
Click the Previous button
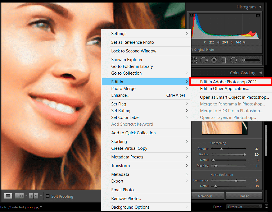click(208, 196)
